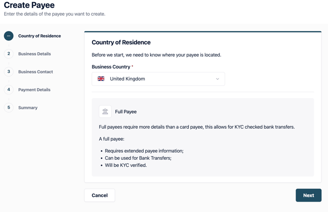Select step 3 number circle

[x=9, y=72]
